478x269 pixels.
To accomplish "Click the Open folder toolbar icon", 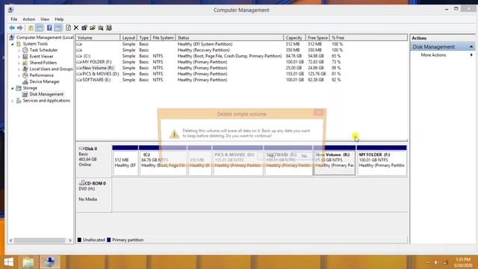I will pos(93,28).
